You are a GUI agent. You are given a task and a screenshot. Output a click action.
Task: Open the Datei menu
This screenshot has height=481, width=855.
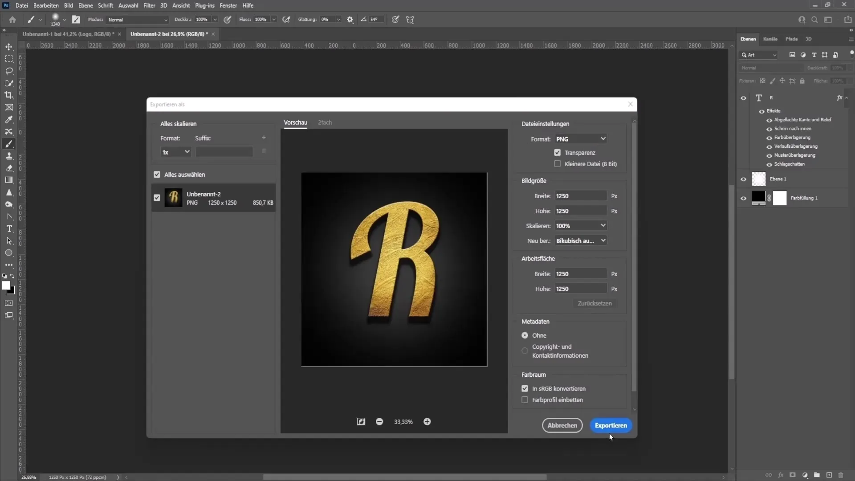tap(21, 5)
